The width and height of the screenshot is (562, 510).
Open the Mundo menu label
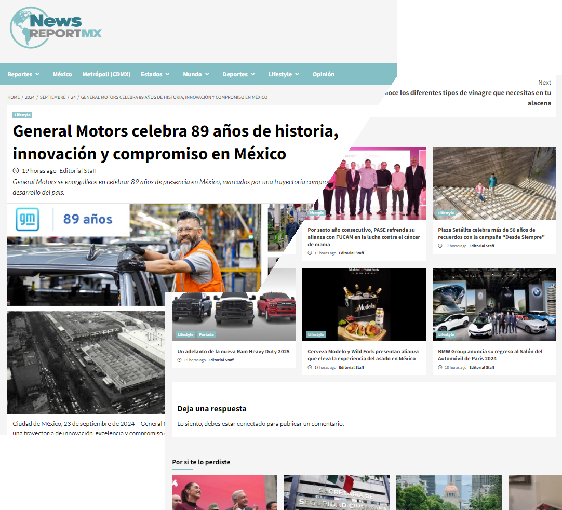coord(193,74)
